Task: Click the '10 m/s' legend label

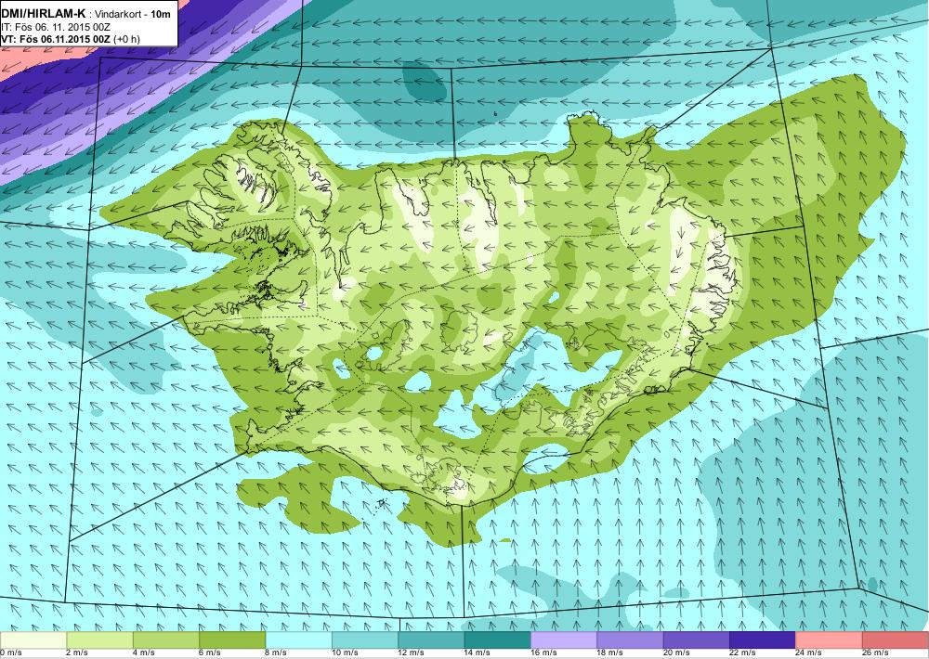Action: click(345, 653)
